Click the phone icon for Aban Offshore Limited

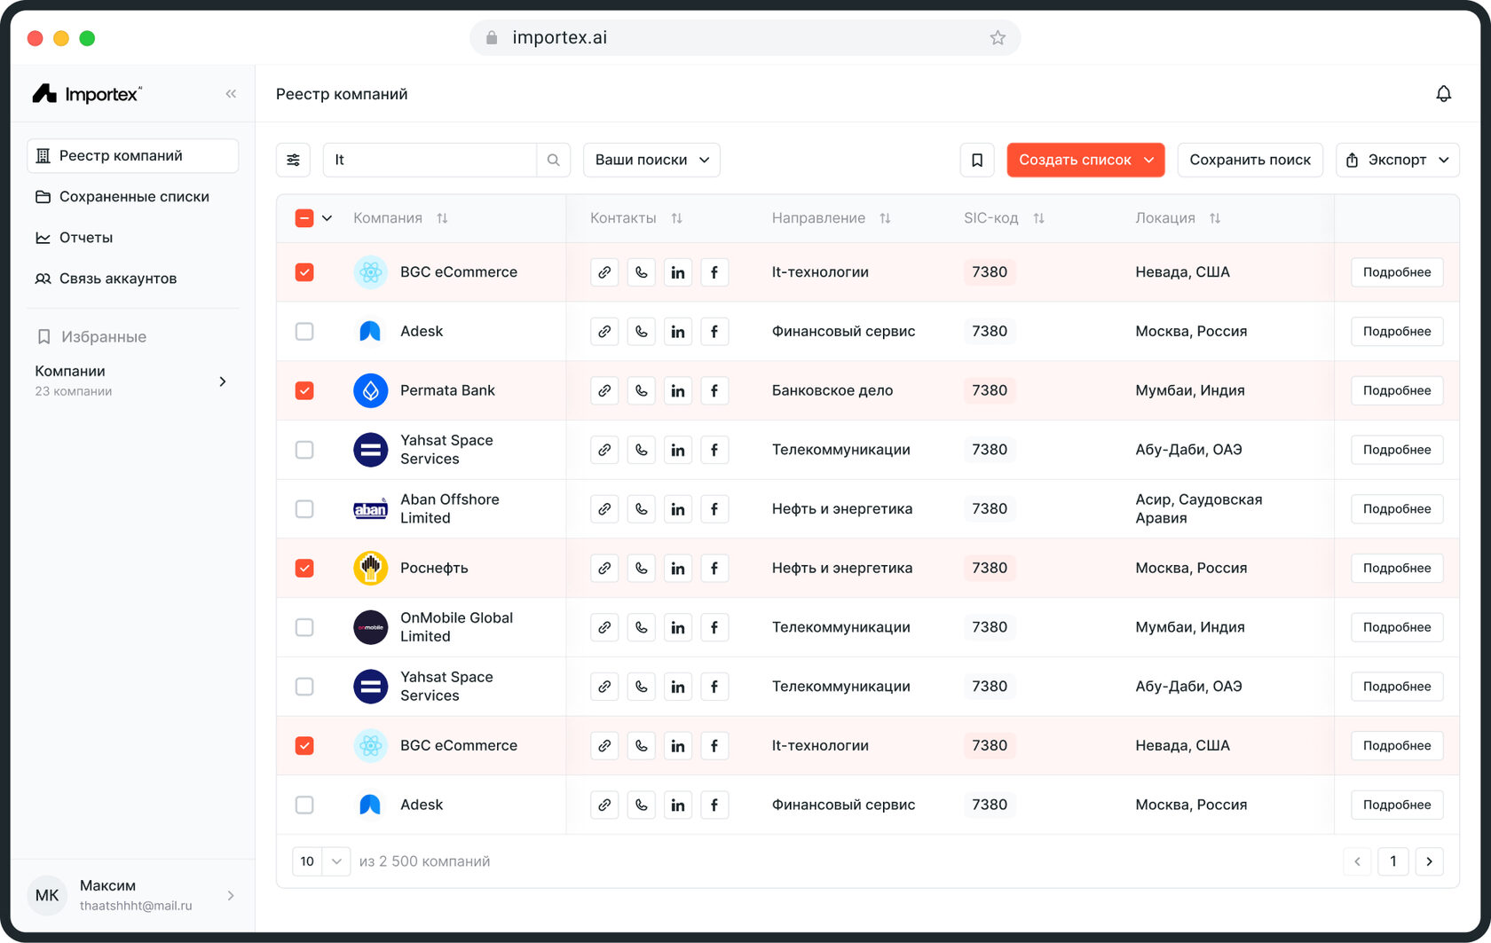click(641, 509)
